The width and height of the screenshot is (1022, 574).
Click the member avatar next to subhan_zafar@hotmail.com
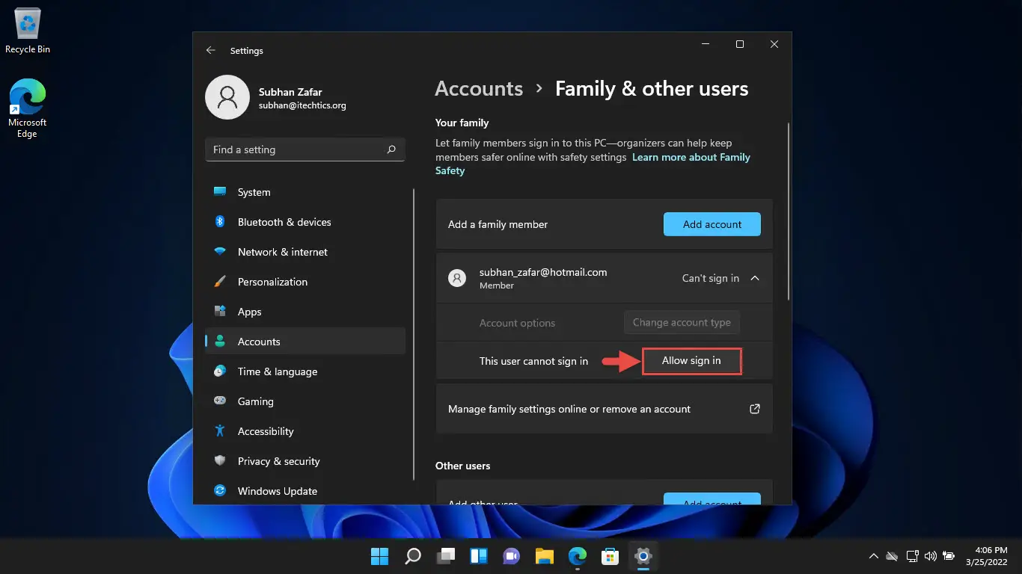tap(456, 278)
